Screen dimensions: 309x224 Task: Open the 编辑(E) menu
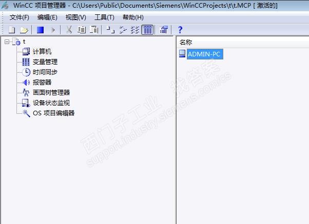[x=47, y=17]
